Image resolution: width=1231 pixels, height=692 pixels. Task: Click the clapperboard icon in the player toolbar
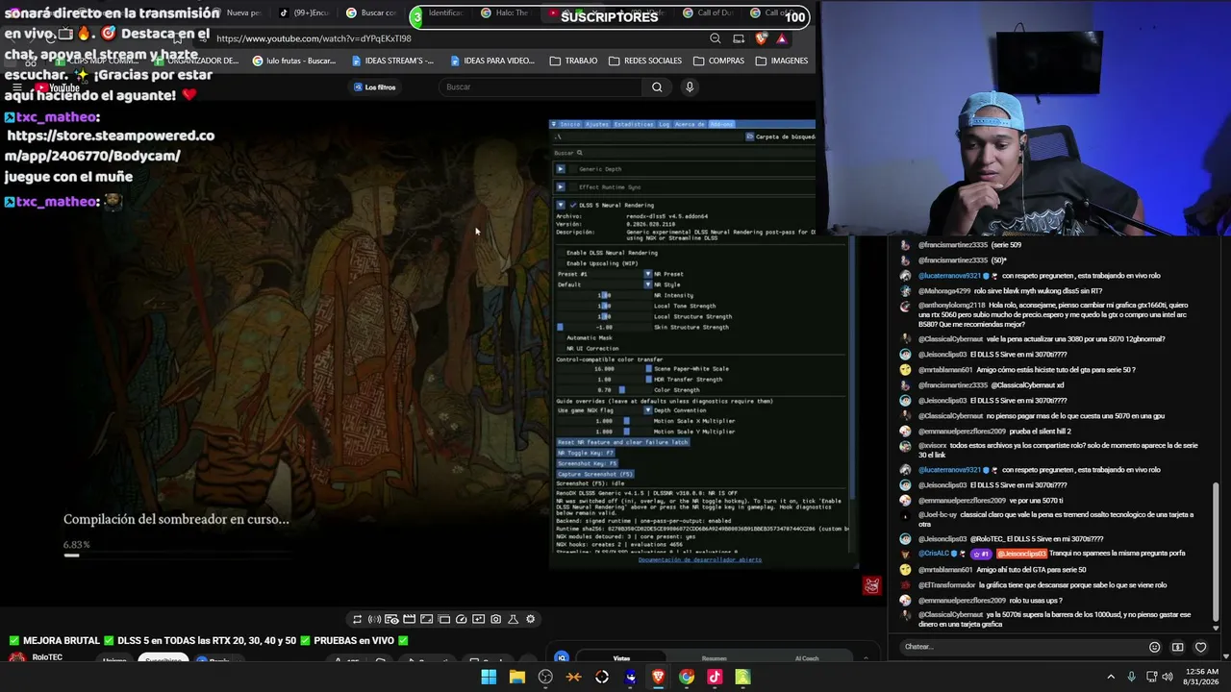click(x=410, y=620)
